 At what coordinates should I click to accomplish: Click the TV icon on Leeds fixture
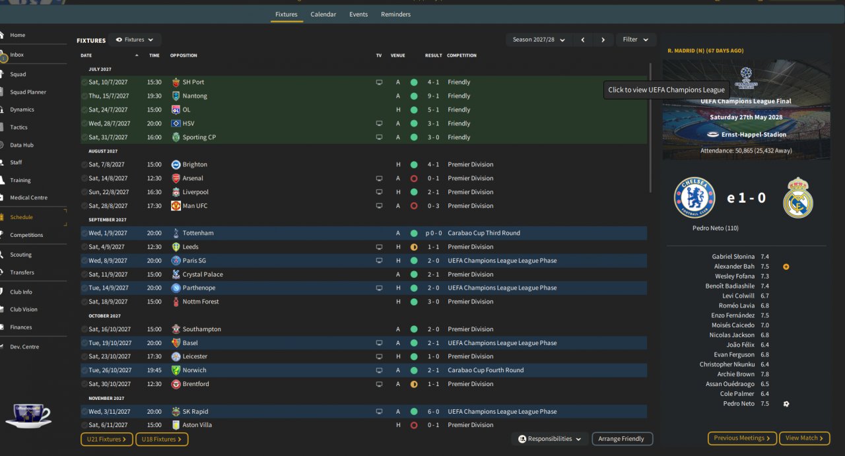(379, 247)
